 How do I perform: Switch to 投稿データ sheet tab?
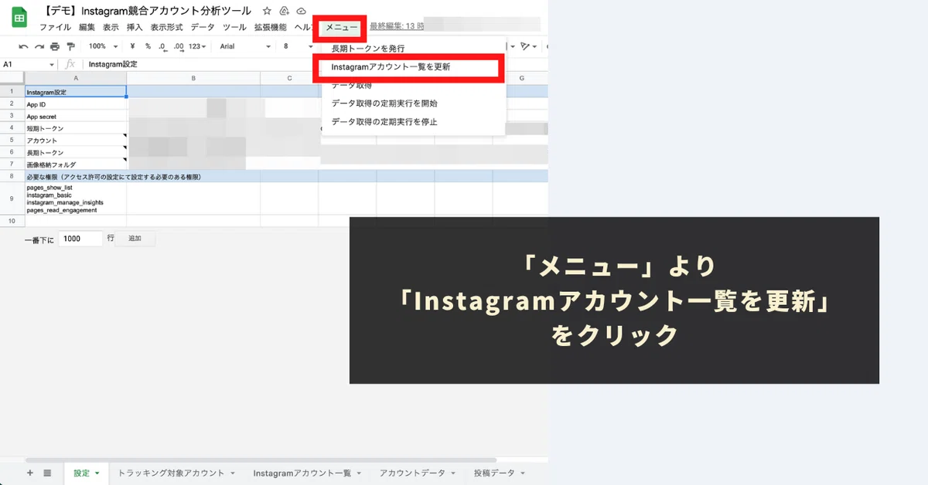pos(494,473)
